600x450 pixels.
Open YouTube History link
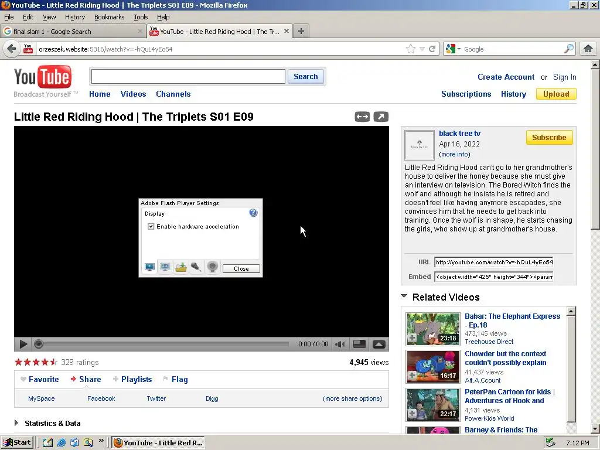click(x=513, y=94)
